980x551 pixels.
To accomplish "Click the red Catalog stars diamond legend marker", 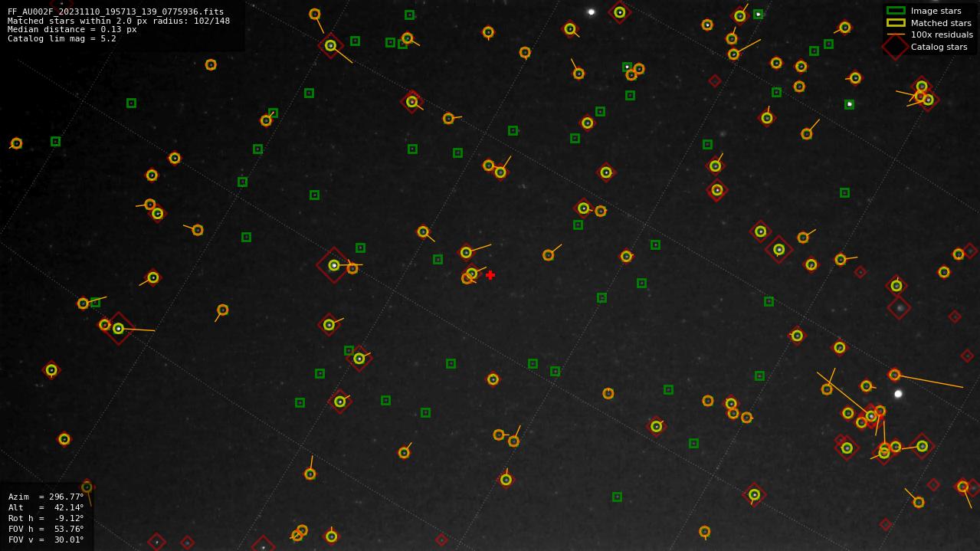I will (896, 47).
